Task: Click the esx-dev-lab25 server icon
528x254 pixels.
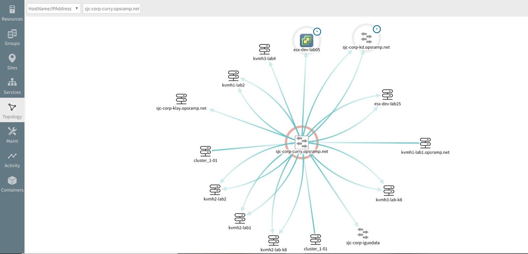Action: tap(387, 95)
